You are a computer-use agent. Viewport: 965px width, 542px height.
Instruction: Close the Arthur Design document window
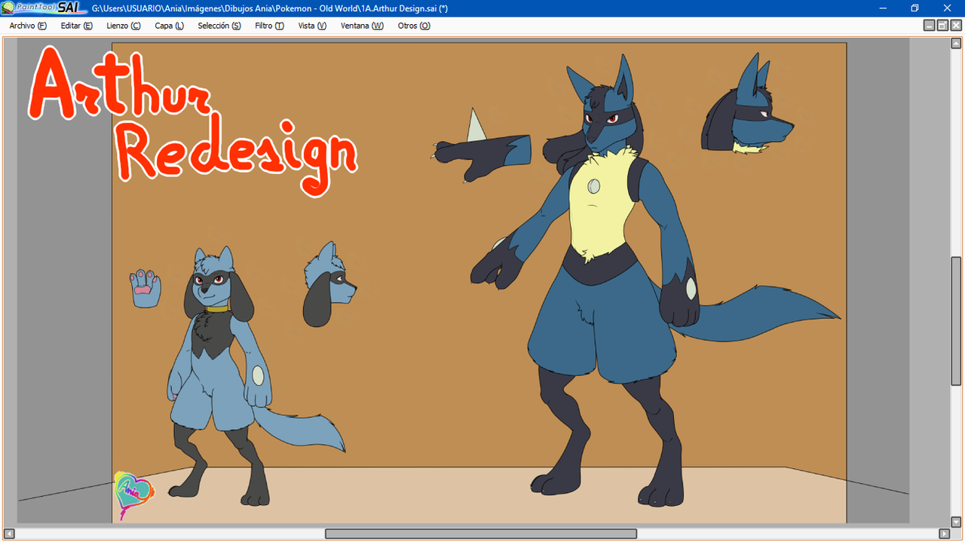pyautogui.click(x=956, y=26)
